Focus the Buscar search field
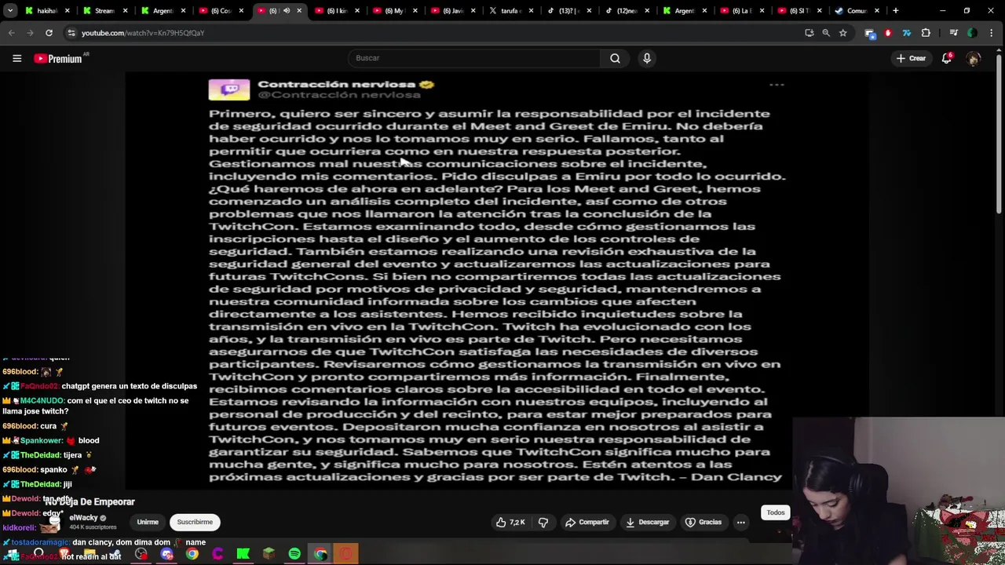This screenshot has width=1005, height=565. coord(474,58)
